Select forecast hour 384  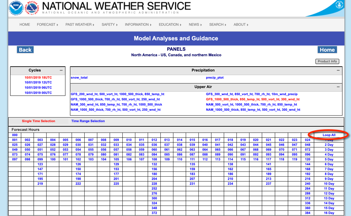(x=308, y=213)
